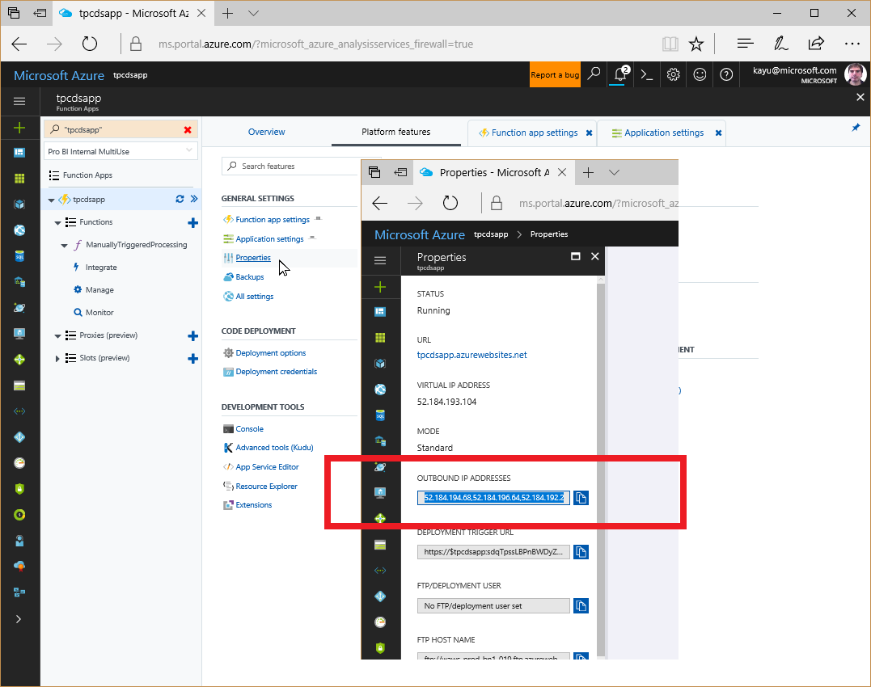Screen dimensions: 871x687
Task: Open the Console development tool
Action: [x=249, y=429]
